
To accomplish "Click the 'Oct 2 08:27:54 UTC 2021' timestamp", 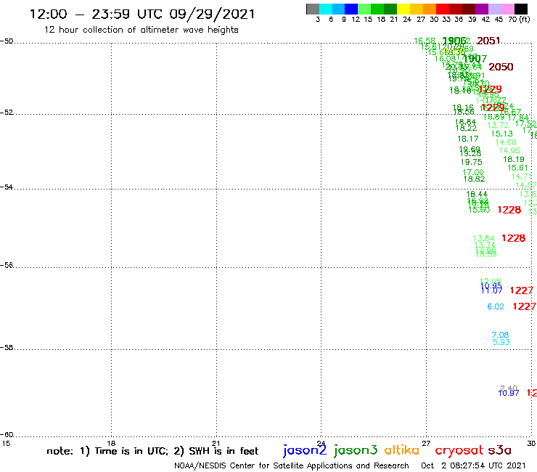I will [473, 465].
